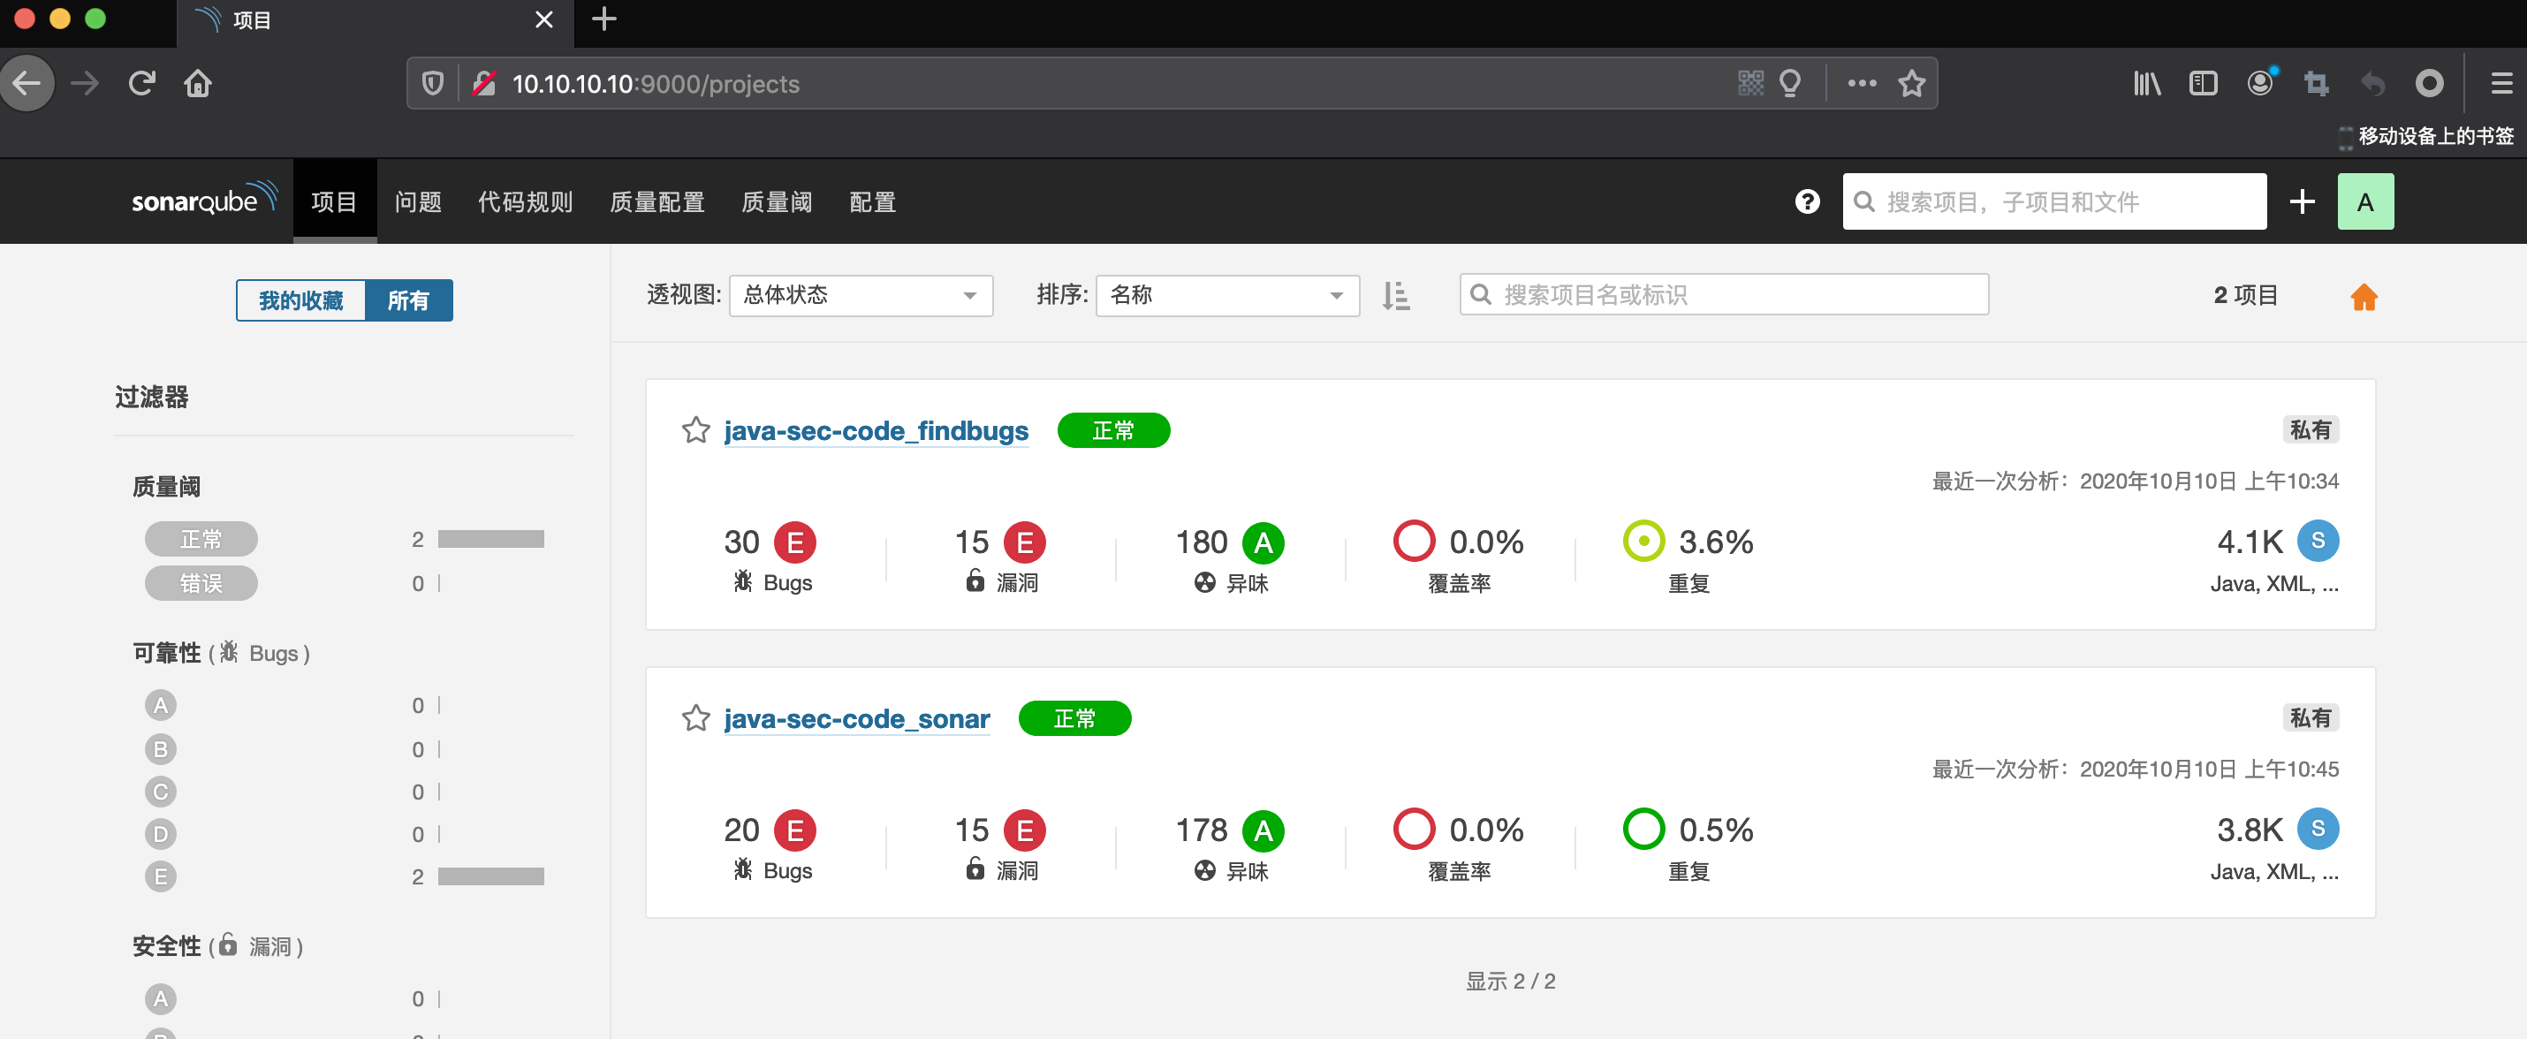Viewport: 2527px width, 1039px height.
Task: Click the tracking protection shield icon
Action: [x=432, y=83]
